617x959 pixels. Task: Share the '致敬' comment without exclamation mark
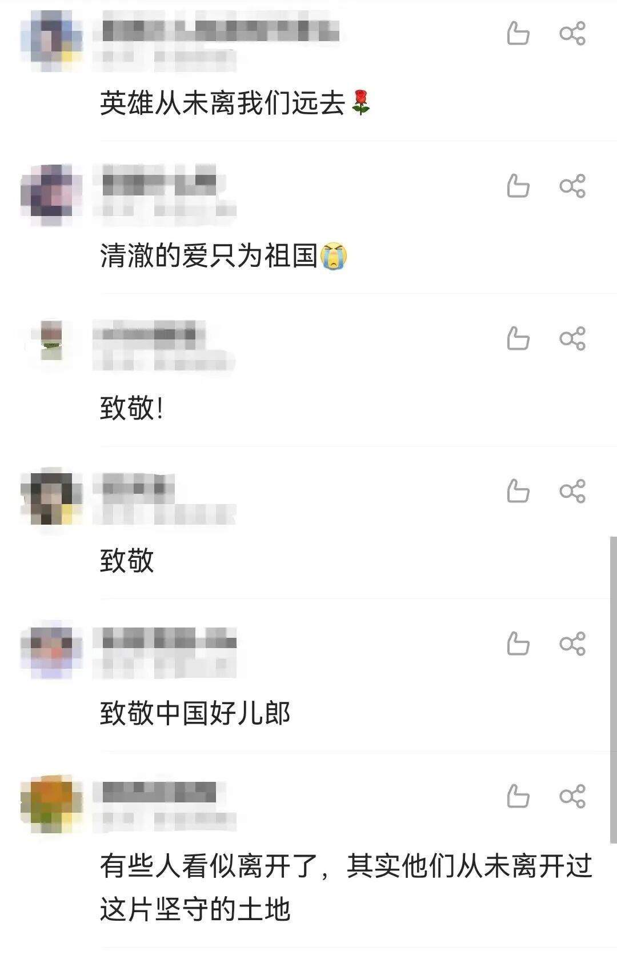pos(572,491)
